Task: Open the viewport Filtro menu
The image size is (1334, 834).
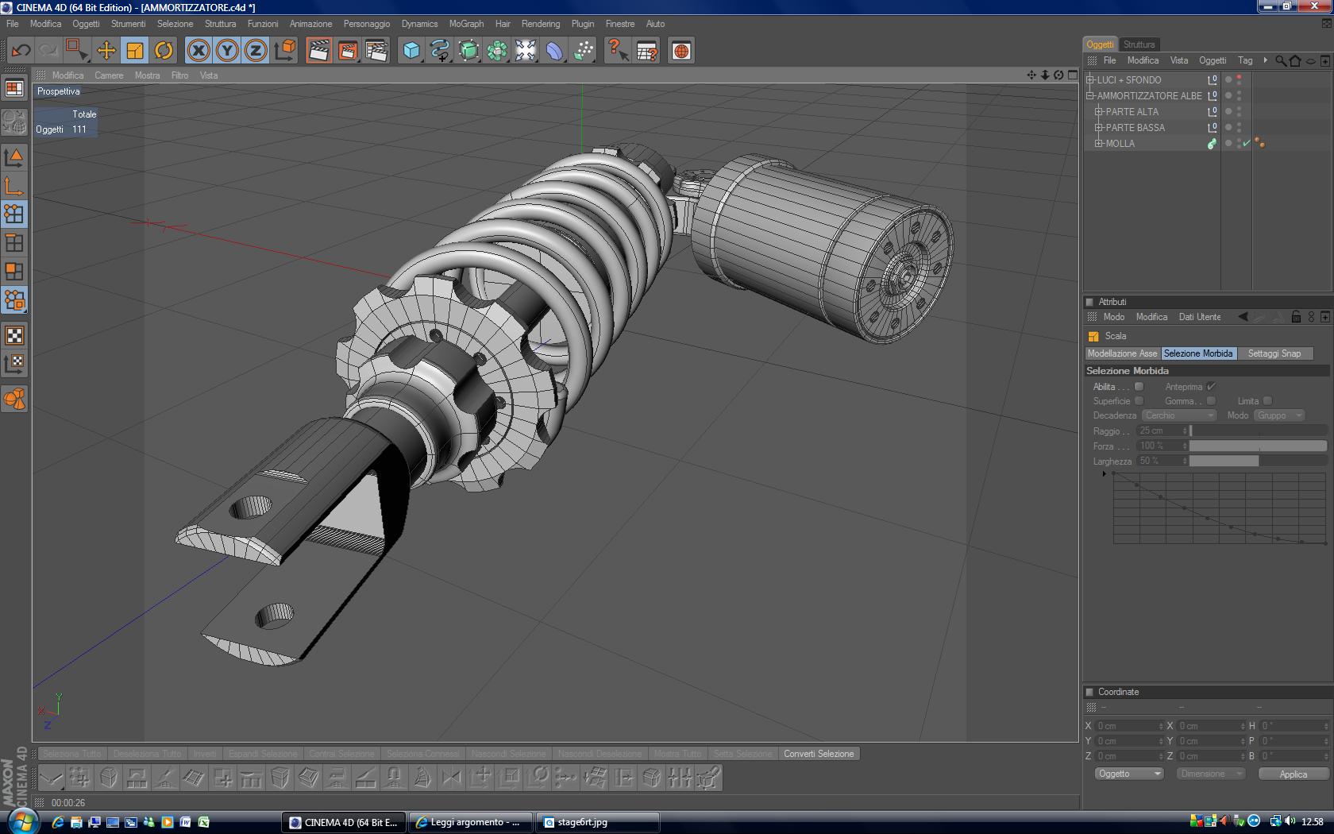Action: click(x=180, y=75)
